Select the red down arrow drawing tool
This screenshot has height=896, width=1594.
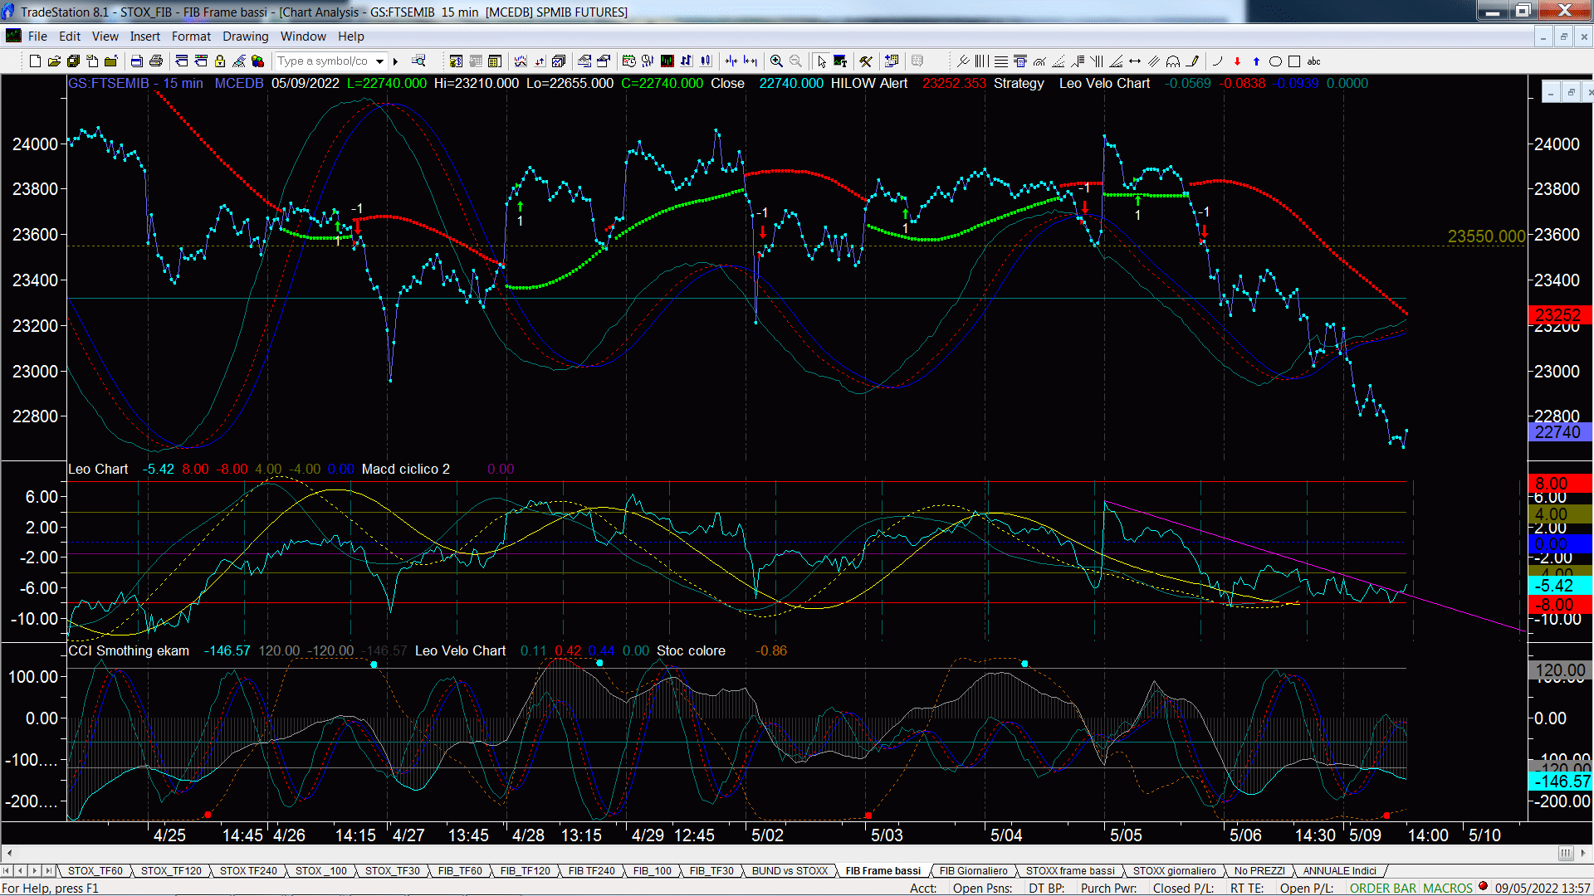click(x=1237, y=61)
